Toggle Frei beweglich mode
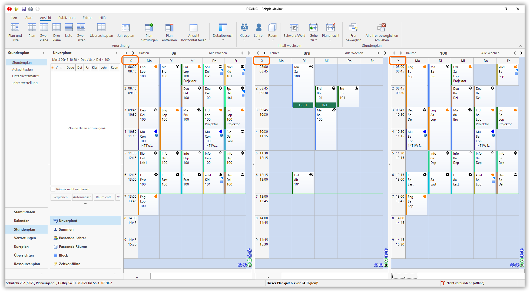Viewport: 530px width, 292px height. 353,28
